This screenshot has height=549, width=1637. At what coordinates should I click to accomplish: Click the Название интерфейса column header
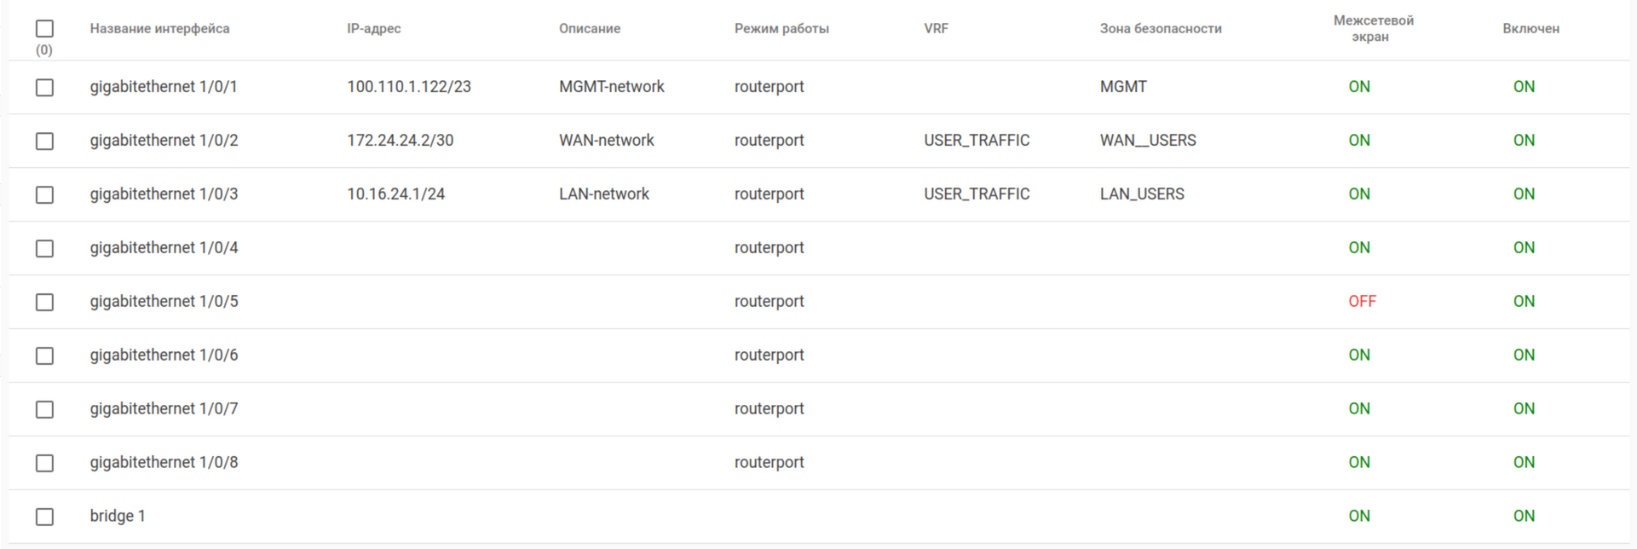[159, 29]
